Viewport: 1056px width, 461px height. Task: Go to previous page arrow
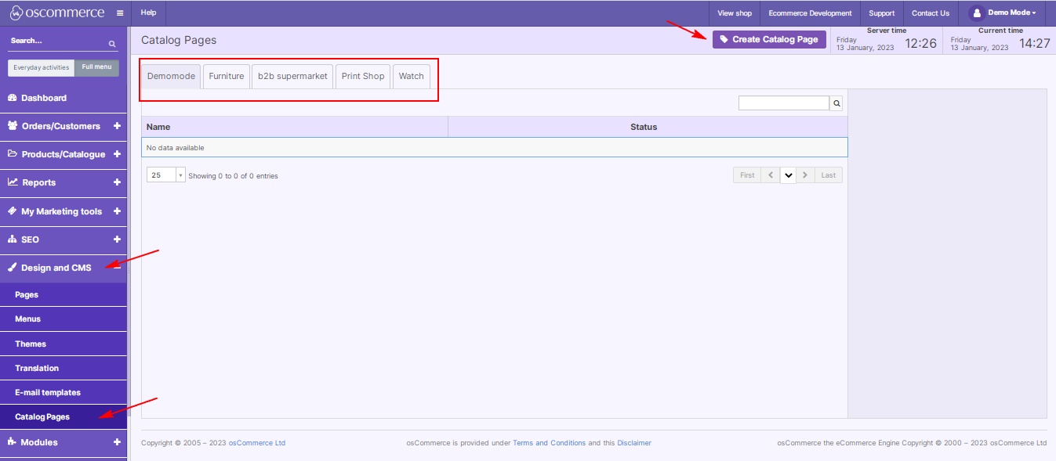tap(771, 175)
